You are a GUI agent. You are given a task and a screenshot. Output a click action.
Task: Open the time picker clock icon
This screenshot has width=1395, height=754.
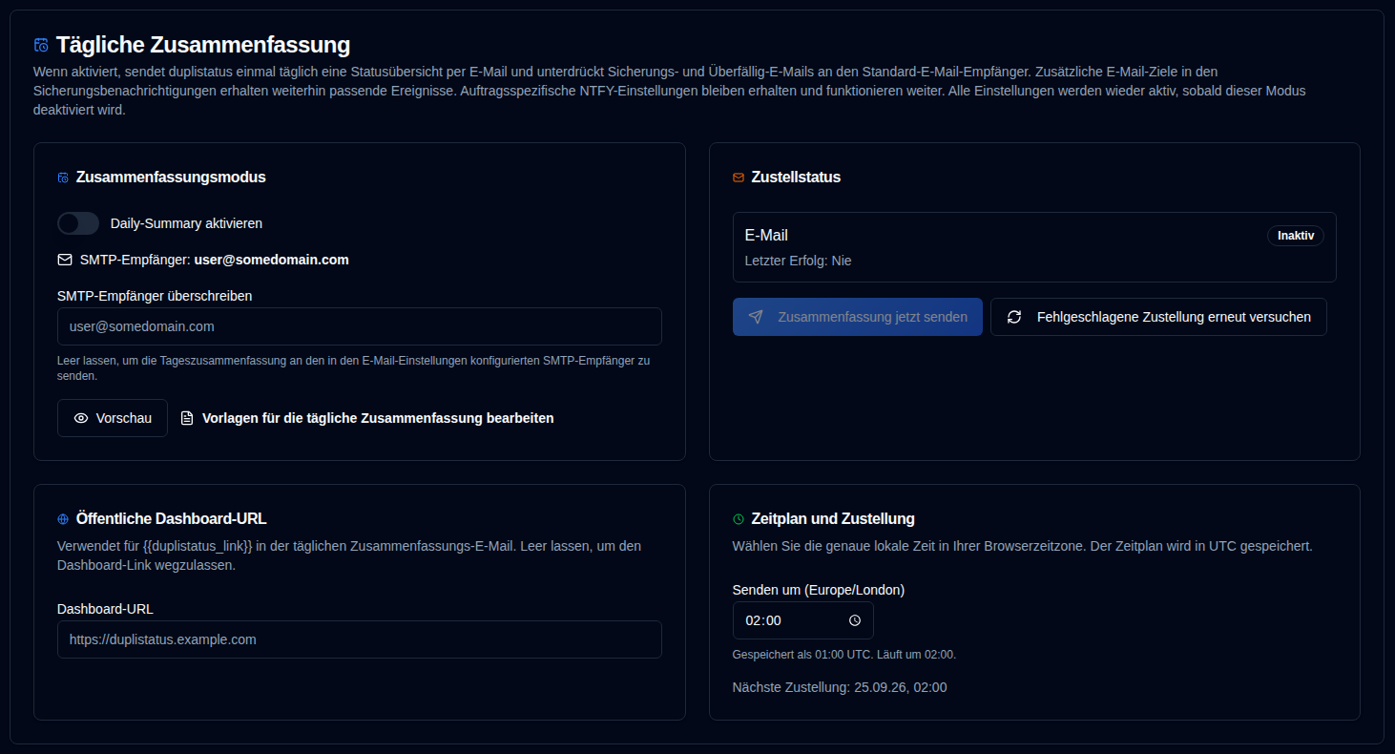click(x=855, y=620)
